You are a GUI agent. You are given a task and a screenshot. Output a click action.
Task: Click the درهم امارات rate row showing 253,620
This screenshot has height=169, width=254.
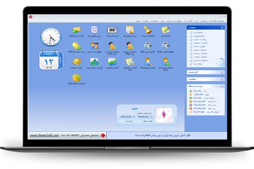click(202, 98)
